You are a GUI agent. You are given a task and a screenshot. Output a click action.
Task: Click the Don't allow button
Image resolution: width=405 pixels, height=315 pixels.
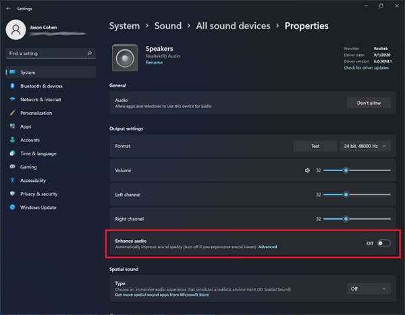pos(369,103)
